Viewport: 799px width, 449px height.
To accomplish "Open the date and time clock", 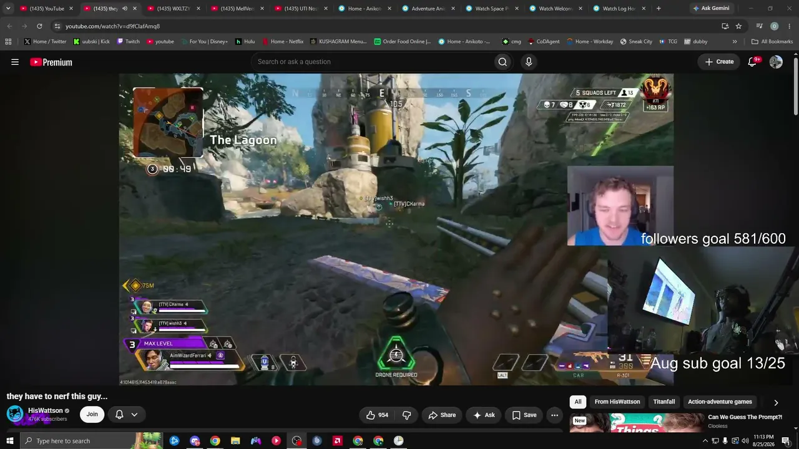I will (x=763, y=441).
